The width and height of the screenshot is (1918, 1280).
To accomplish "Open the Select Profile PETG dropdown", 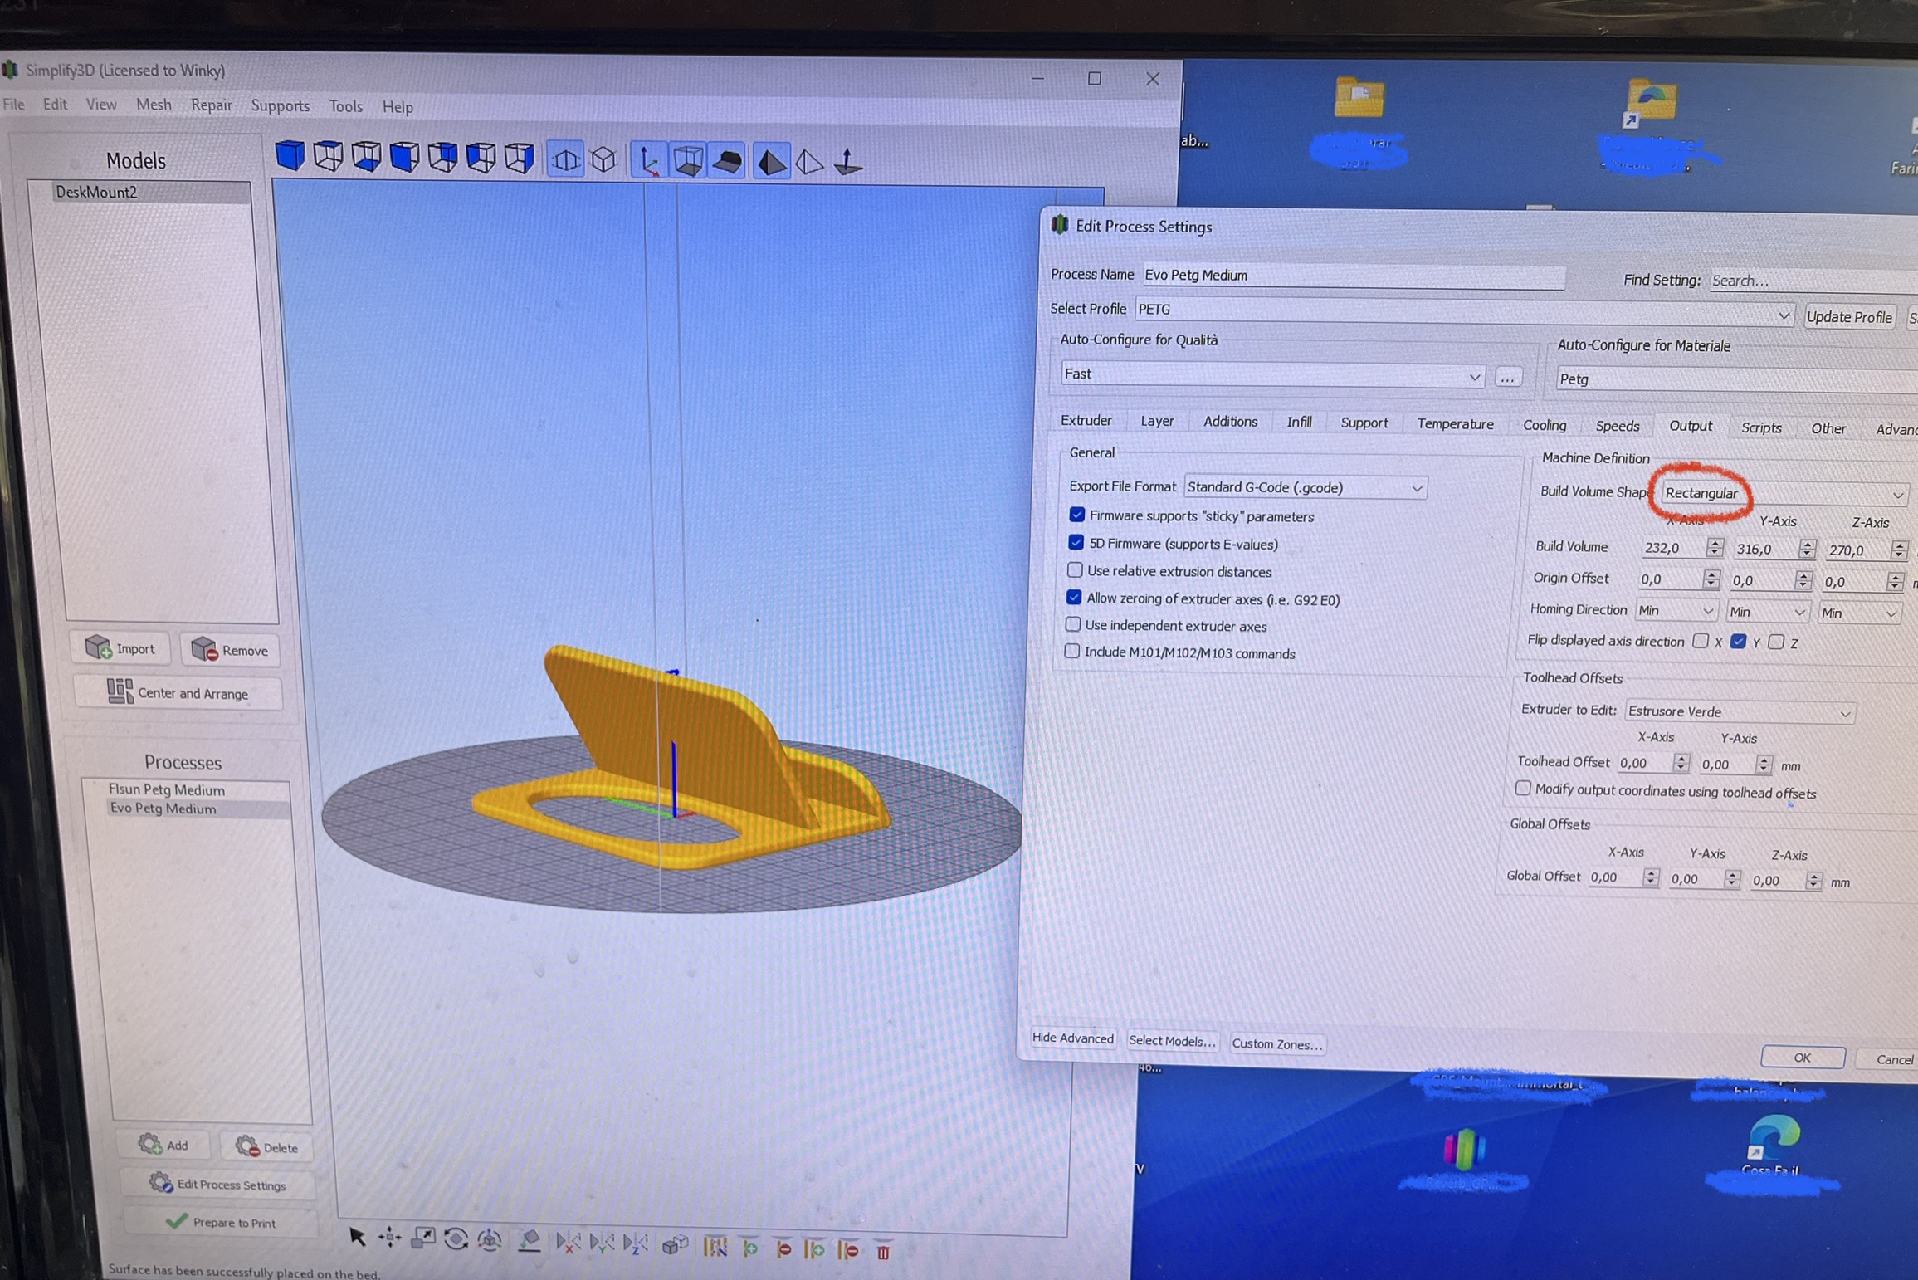I will 1465,311.
